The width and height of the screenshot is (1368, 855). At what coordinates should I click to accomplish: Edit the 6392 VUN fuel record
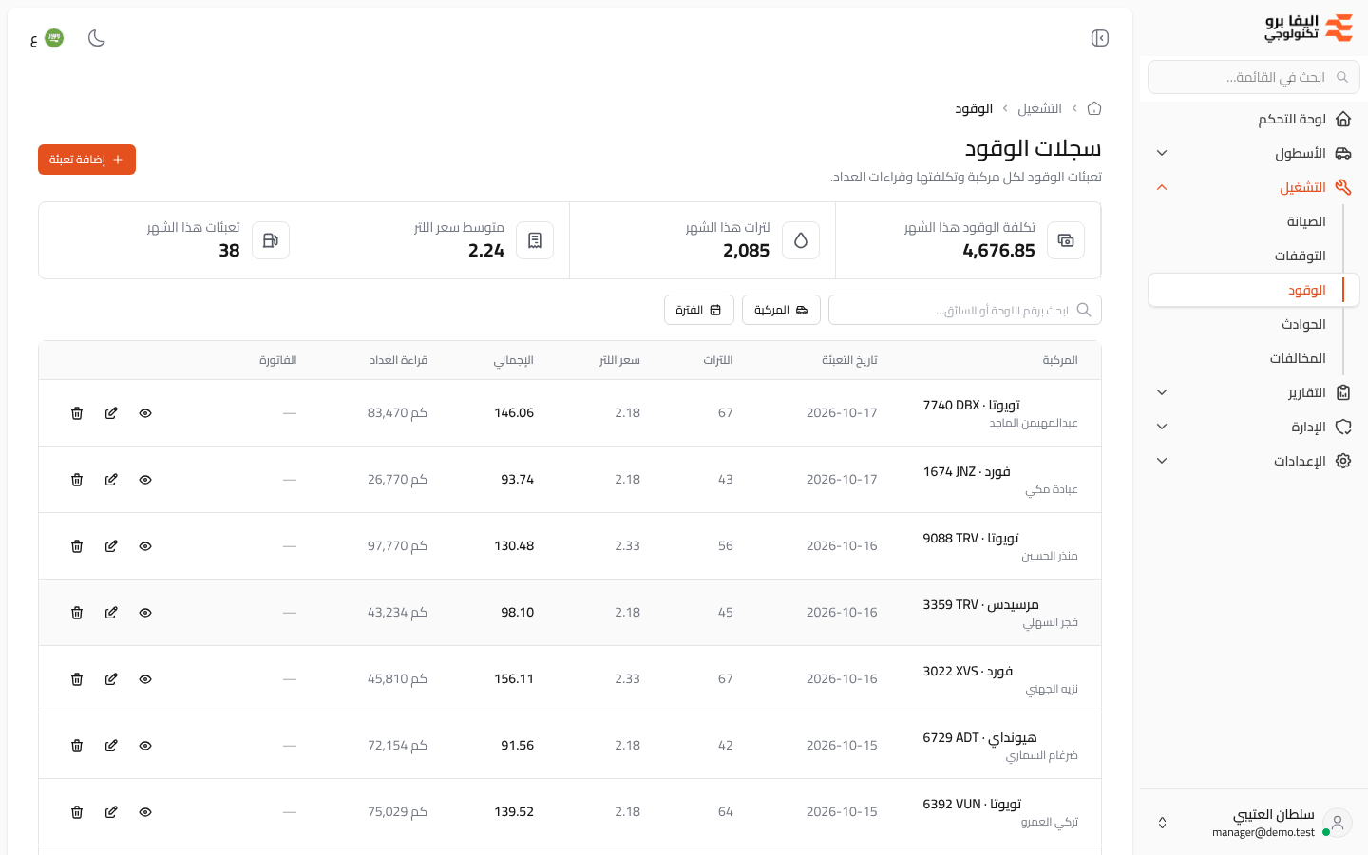coord(111,812)
